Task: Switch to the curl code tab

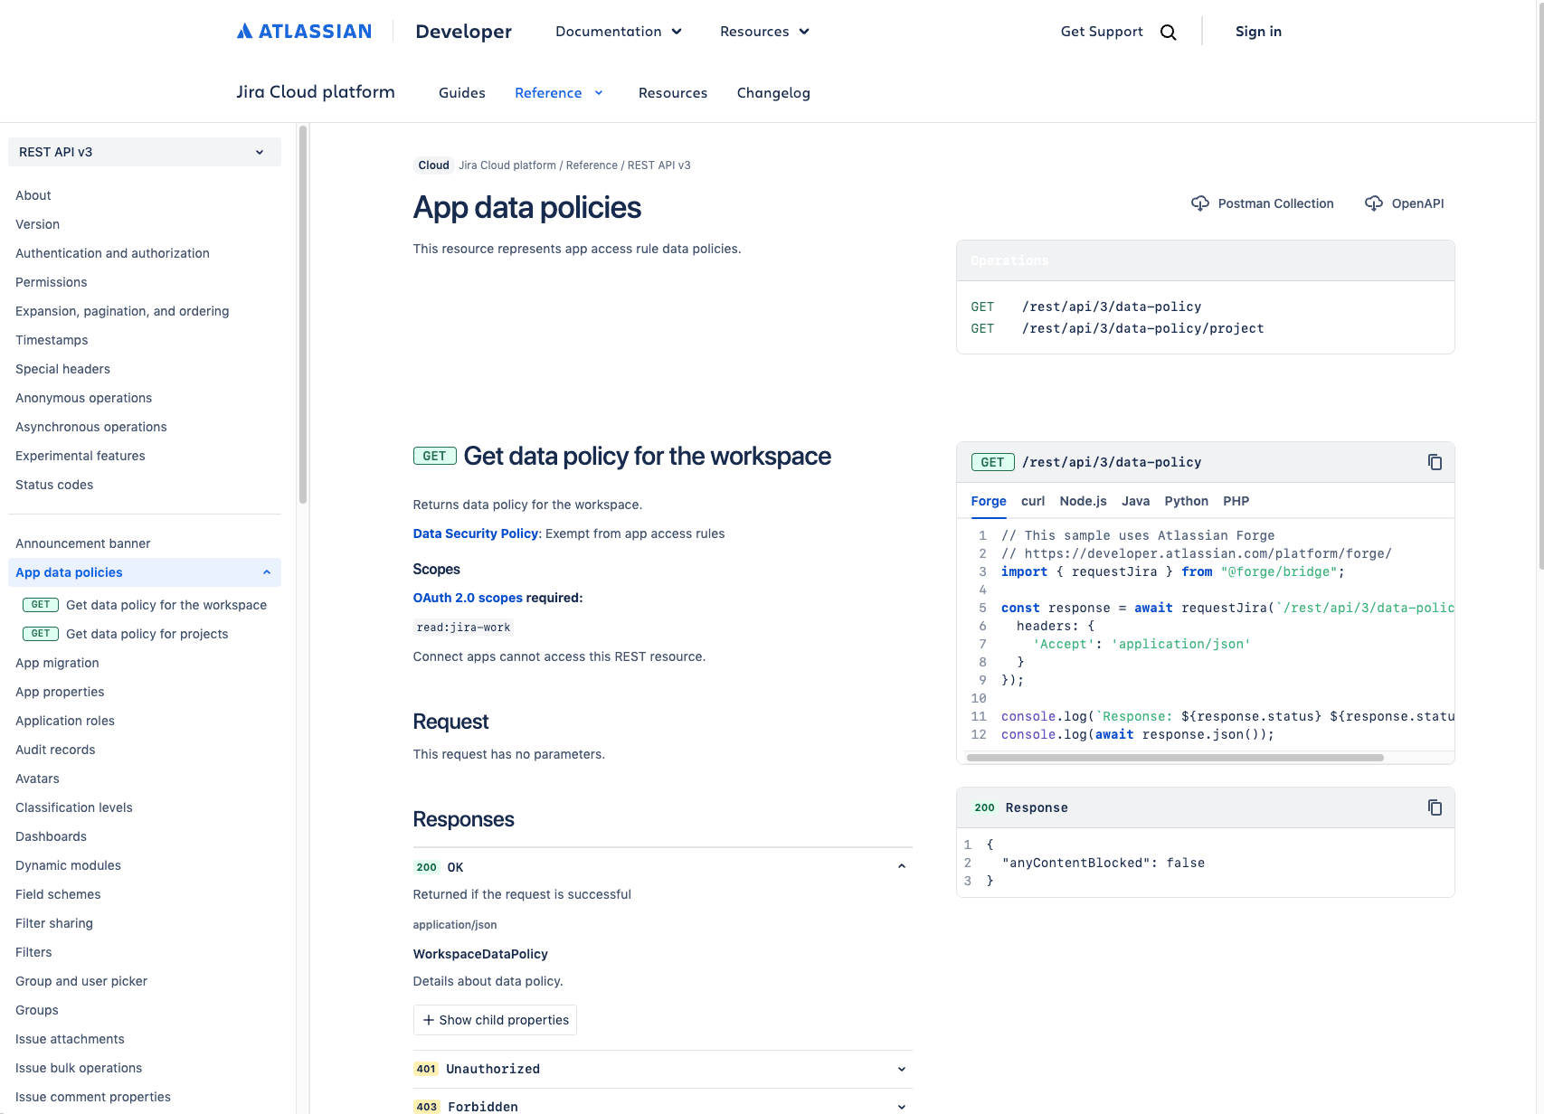Action: (1032, 501)
